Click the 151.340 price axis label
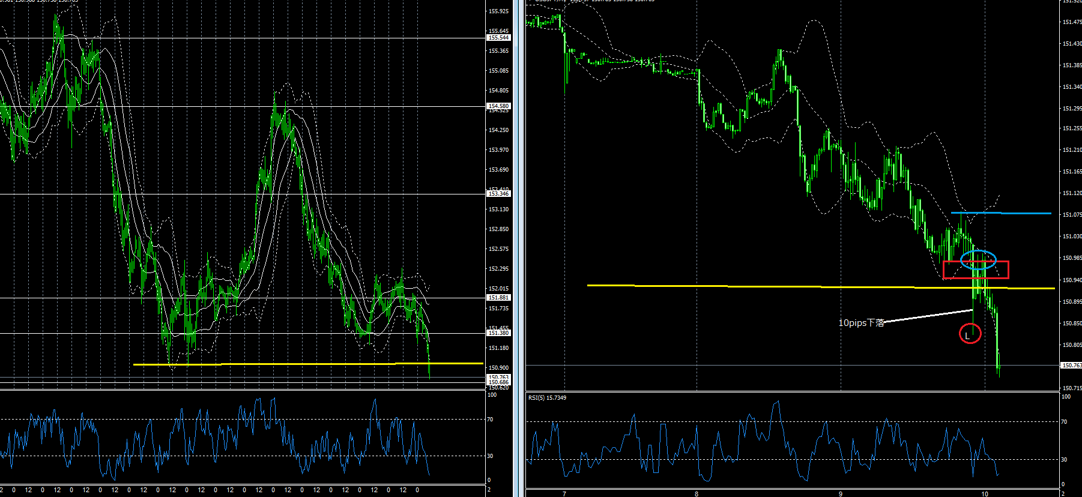This screenshot has height=497, width=1082. 1072,86
